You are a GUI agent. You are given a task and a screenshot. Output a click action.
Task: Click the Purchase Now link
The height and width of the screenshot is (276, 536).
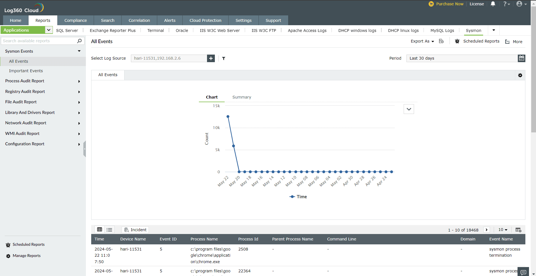[450, 4]
